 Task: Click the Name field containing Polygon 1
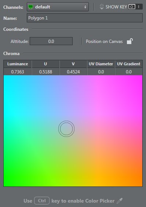coord(85,18)
